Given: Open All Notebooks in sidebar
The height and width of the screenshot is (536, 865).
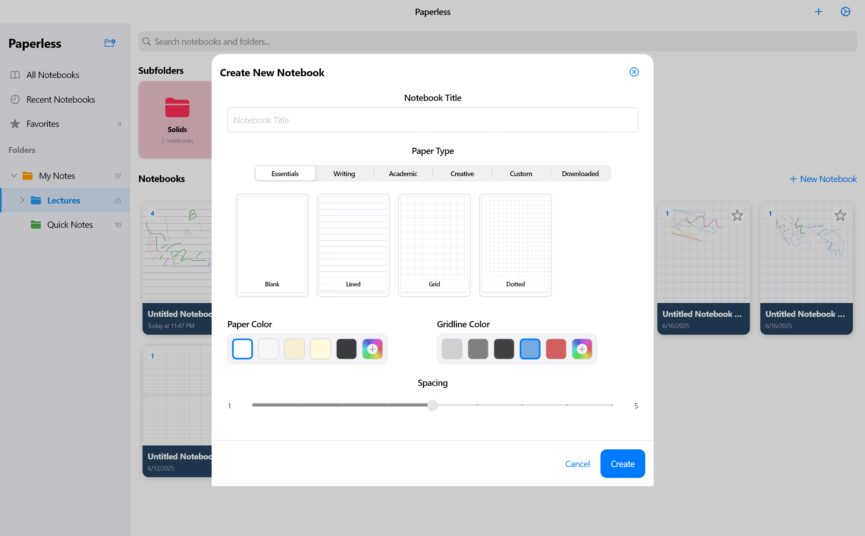Looking at the screenshot, I should 65,75.
